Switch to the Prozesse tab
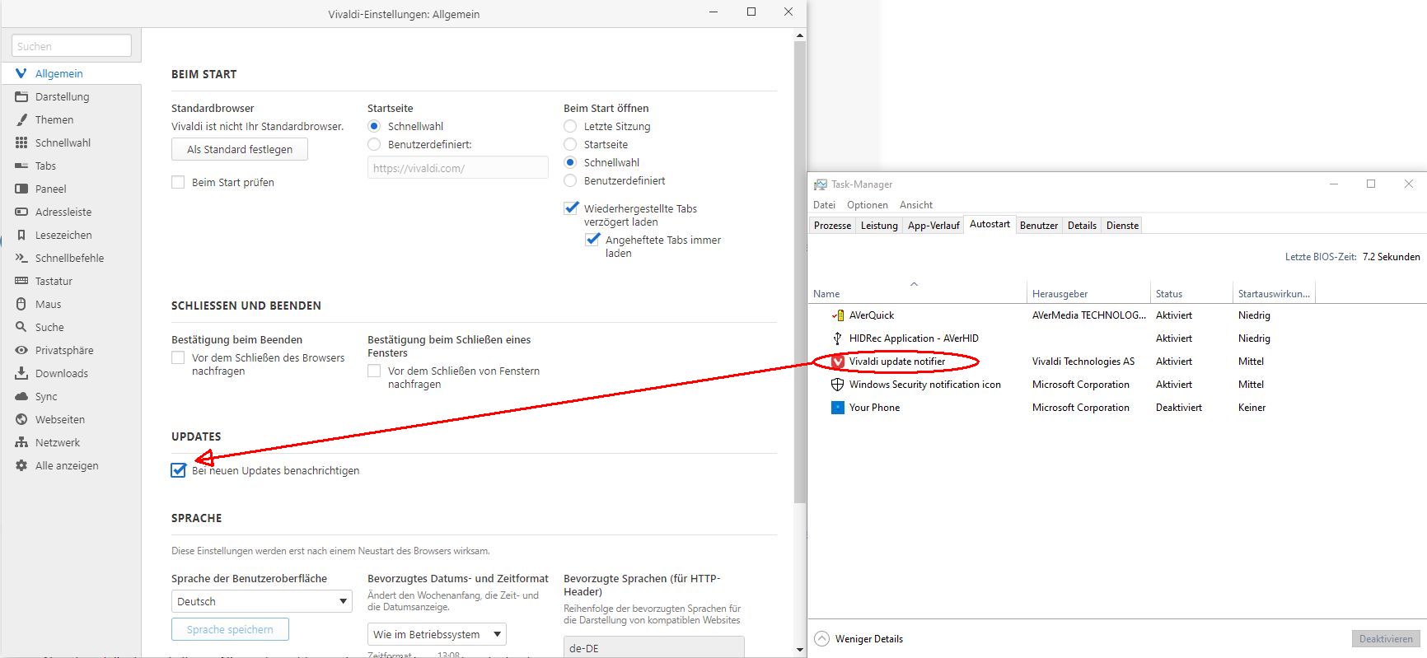This screenshot has height=658, width=1427. point(832,226)
